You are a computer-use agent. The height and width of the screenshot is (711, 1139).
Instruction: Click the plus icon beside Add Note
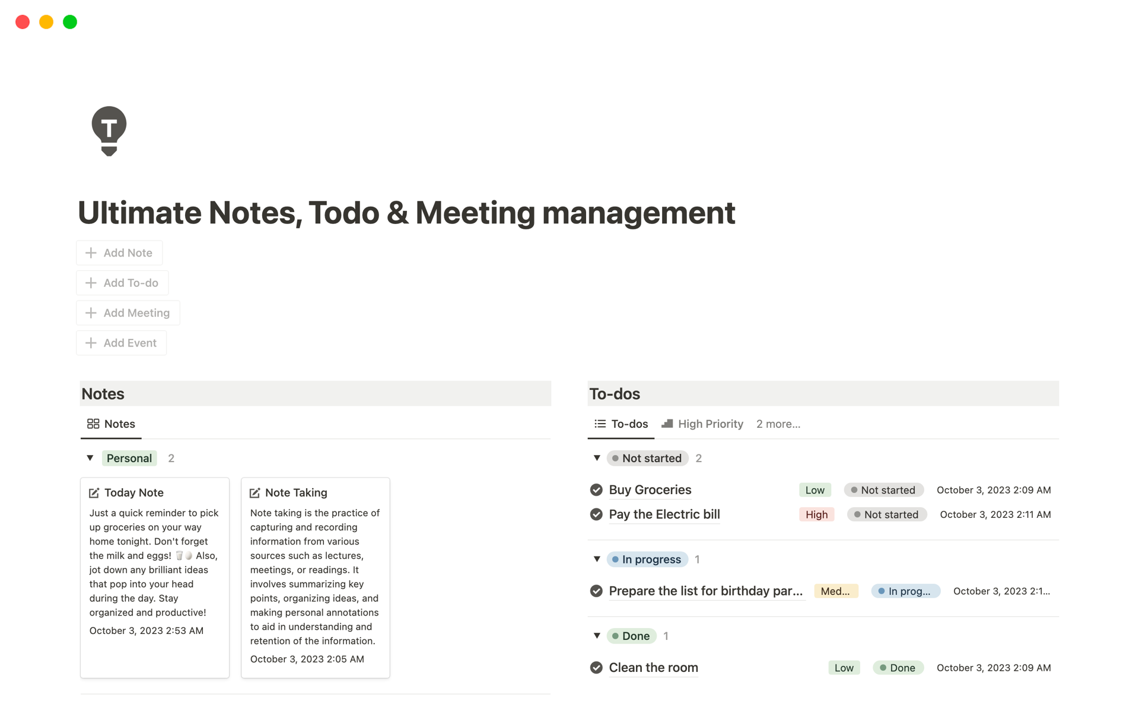tap(91, 253)
